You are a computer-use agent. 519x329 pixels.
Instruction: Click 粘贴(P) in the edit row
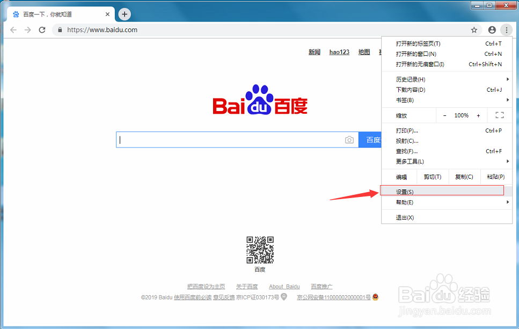(x=496, y=177)
